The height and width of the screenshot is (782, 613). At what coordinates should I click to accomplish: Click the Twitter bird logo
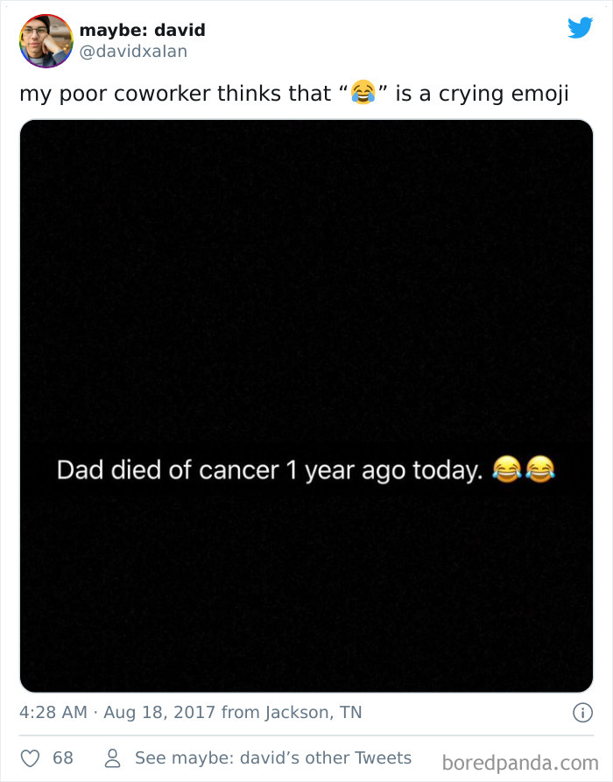(580, 28)
